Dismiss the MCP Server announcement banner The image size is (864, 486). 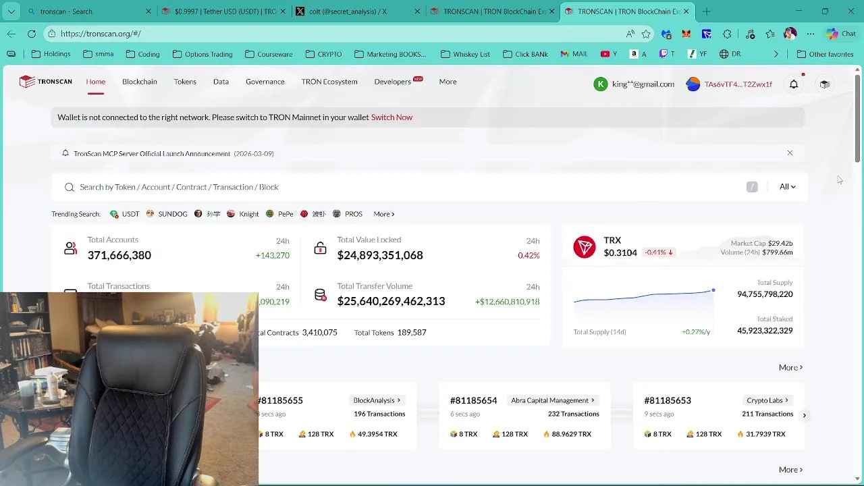pos(790,153)
